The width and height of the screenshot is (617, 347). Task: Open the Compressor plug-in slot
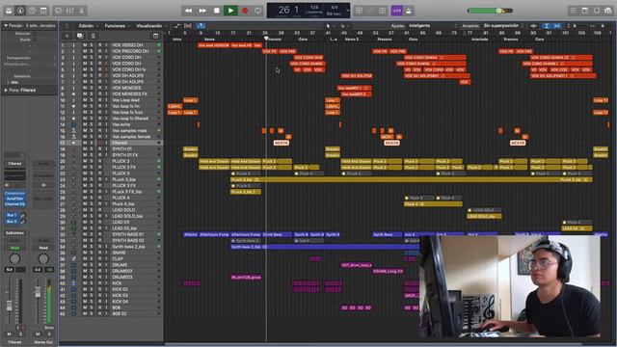pyautogui.click(x=15, y=194)
